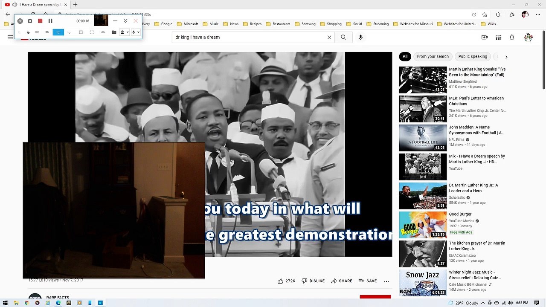The height and width of the screenshot is (307, 546).
Task: Select highlighted screen plus webcam capture mode
Action: pos(58,32)
